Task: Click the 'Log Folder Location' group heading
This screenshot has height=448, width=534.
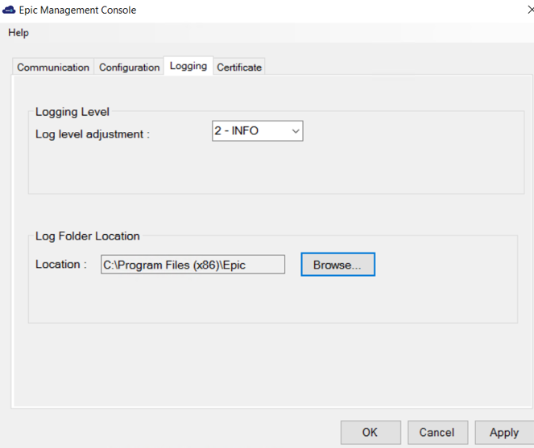Action: 88,236
